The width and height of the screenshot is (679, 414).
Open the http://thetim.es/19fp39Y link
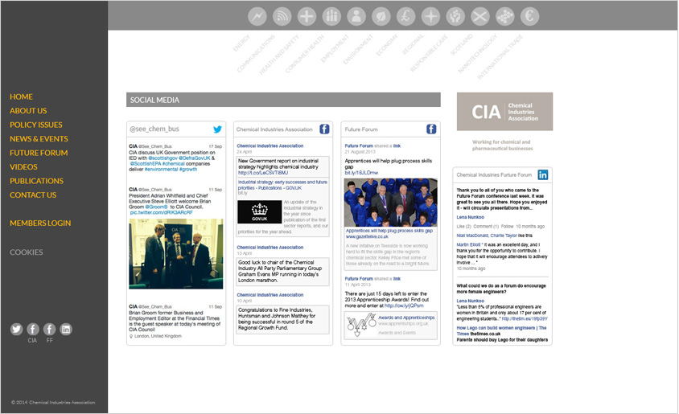click(x=525, y=319)
